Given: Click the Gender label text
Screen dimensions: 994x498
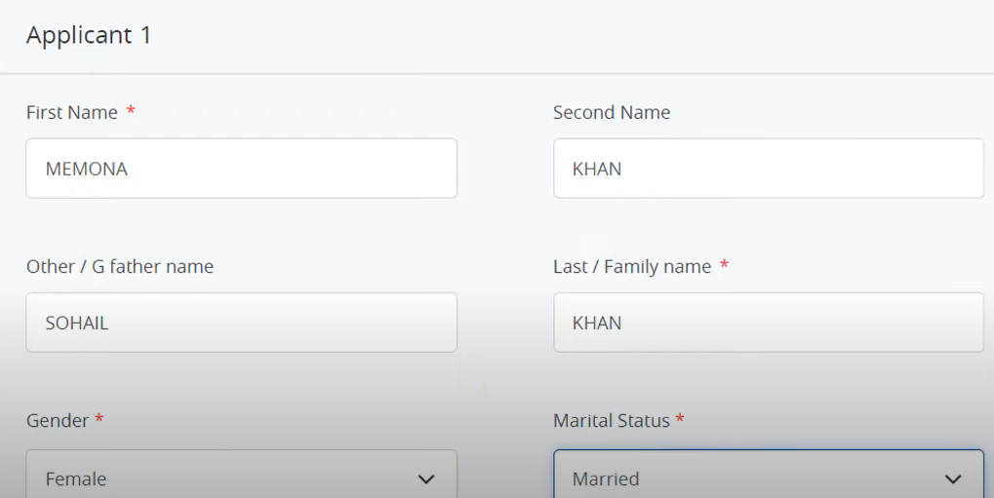Looking at the screenshot, I should 57,421.
